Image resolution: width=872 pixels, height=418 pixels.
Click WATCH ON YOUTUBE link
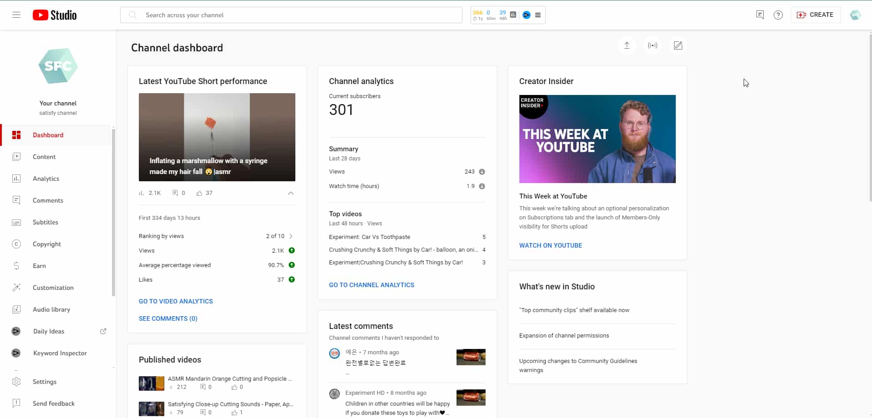550,245
